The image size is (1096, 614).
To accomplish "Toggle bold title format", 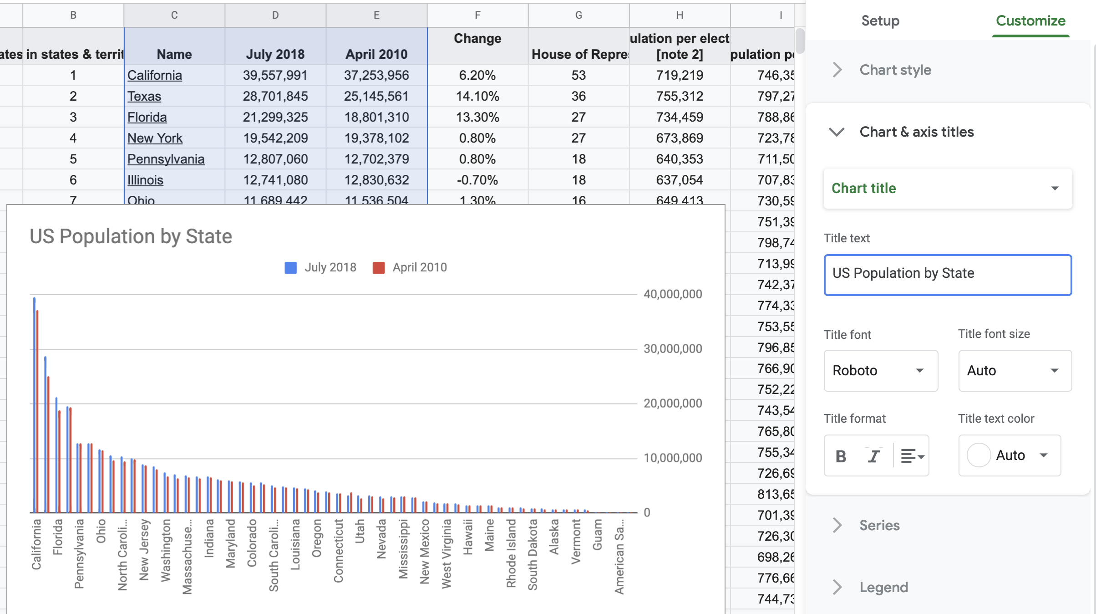I will click(x=841, y=456).
